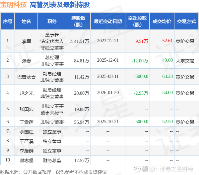Select the 最近变动日期 column header

[x=108, y=21]
